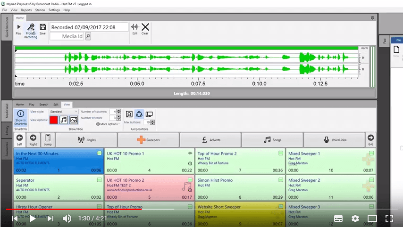Screen dimensions: 403x227
Task: Click the recording title text field
Action: (x=89, y=27)
